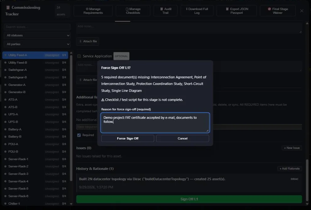Click the Issues (0) heading
The width and height of the screenshot is (311, 210).
pyautogui.click(x=84, y=148)
